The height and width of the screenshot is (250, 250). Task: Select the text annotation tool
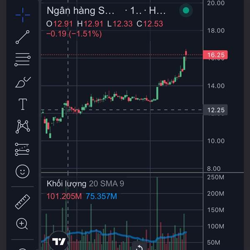click(23, 104)
